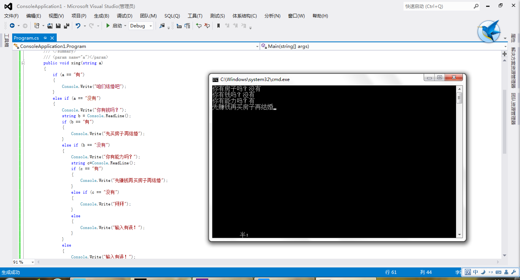Image resolution: width=520 pixels, height=280 pixels.
Task: Collapse the xing method outlining box
Action: (x=23, y=63)
